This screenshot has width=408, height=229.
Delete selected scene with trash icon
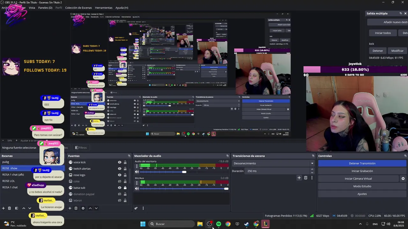tap(10, 208)
